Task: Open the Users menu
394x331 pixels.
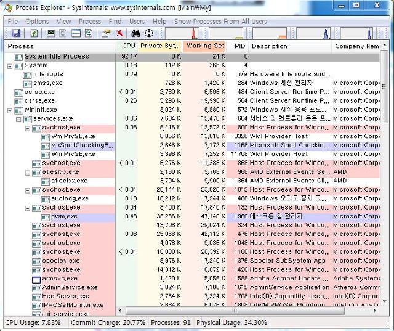Action: click(137, 22)
